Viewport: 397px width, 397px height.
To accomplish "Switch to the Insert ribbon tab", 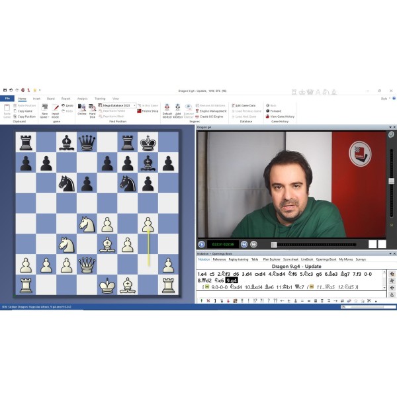I will pos(36,99).
